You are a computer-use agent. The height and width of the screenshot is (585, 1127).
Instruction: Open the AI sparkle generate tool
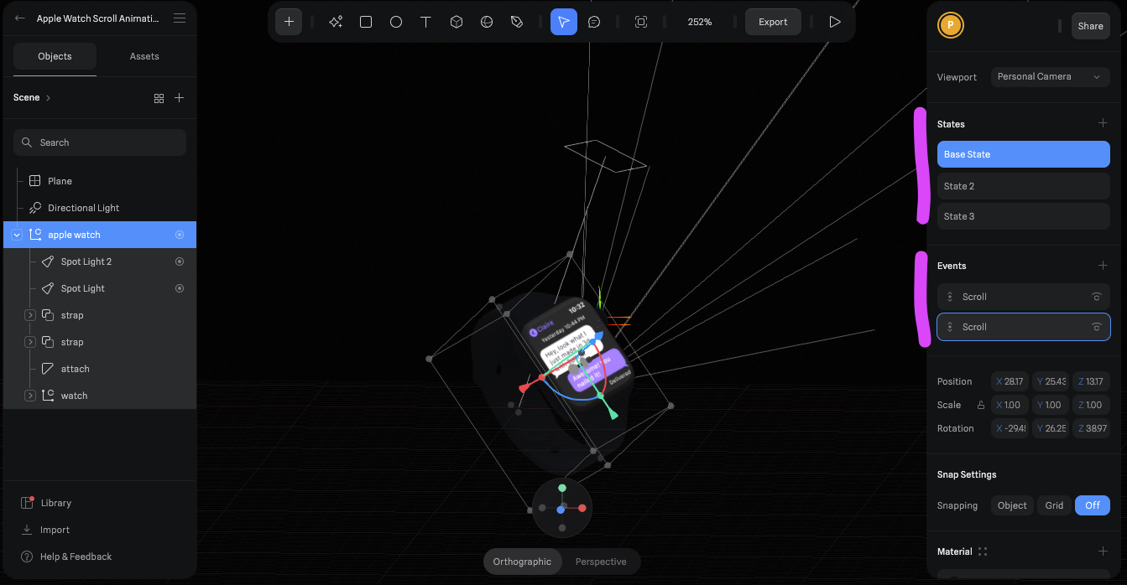point(336,22)
